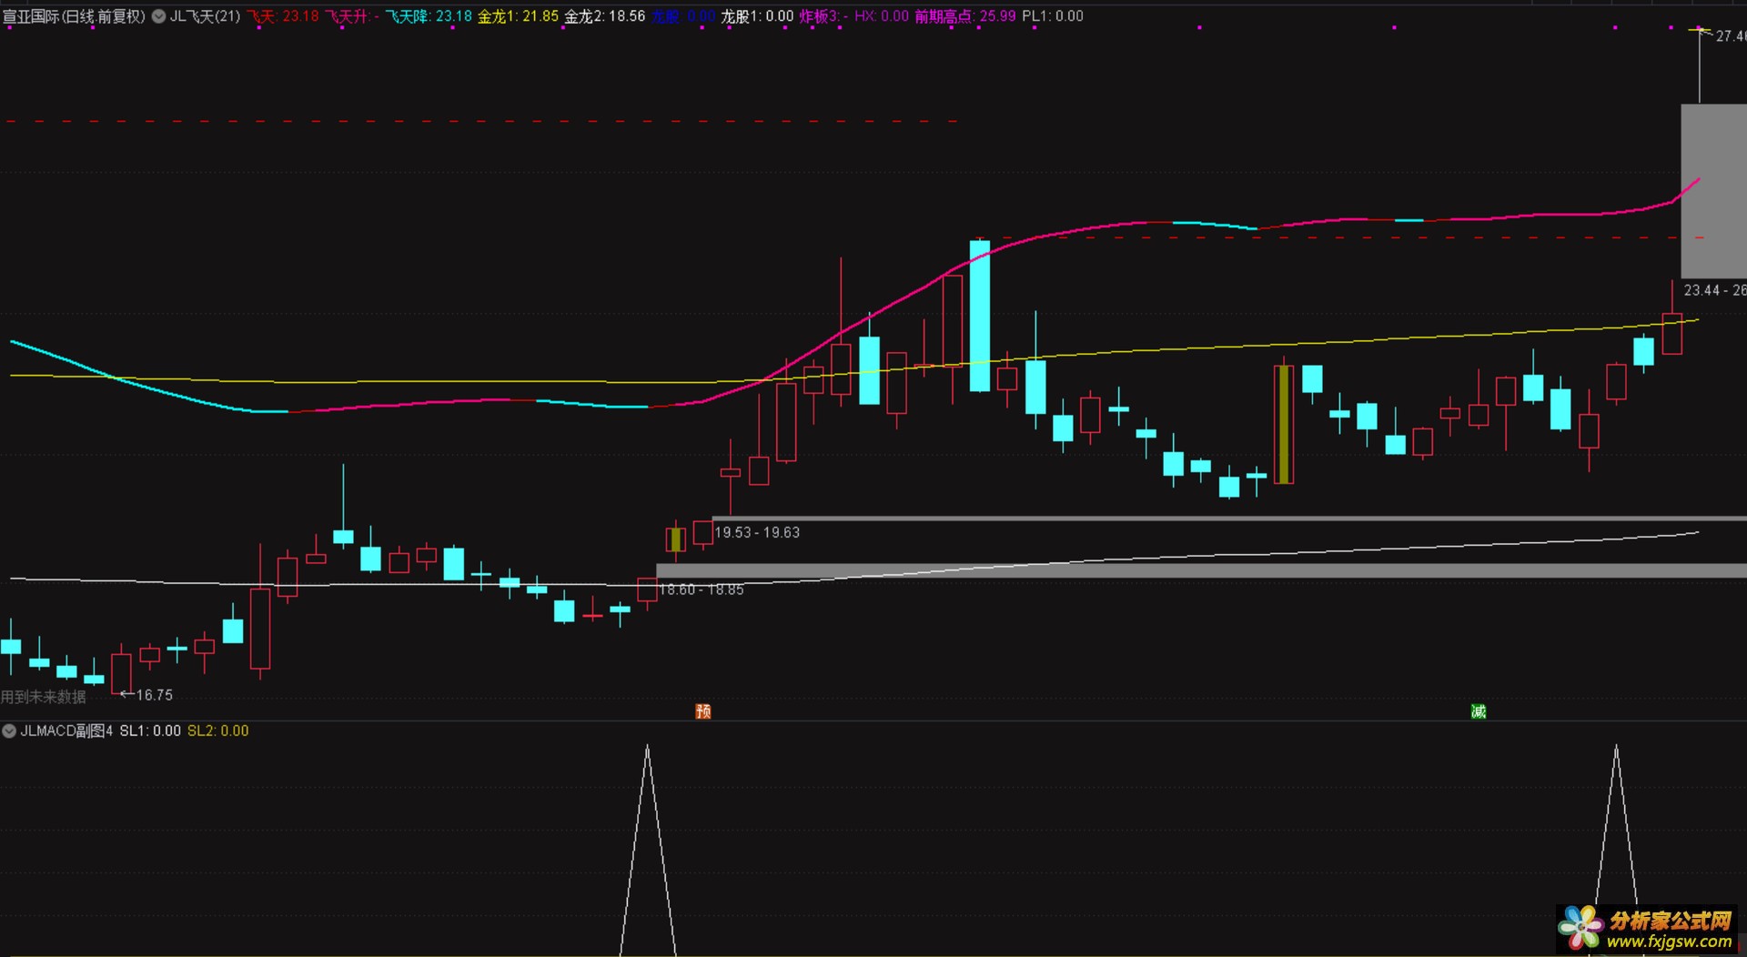Screen dimensions: 1747x957
Task: Click the orange 预 signal marker
Action: (x=703, y=711)
